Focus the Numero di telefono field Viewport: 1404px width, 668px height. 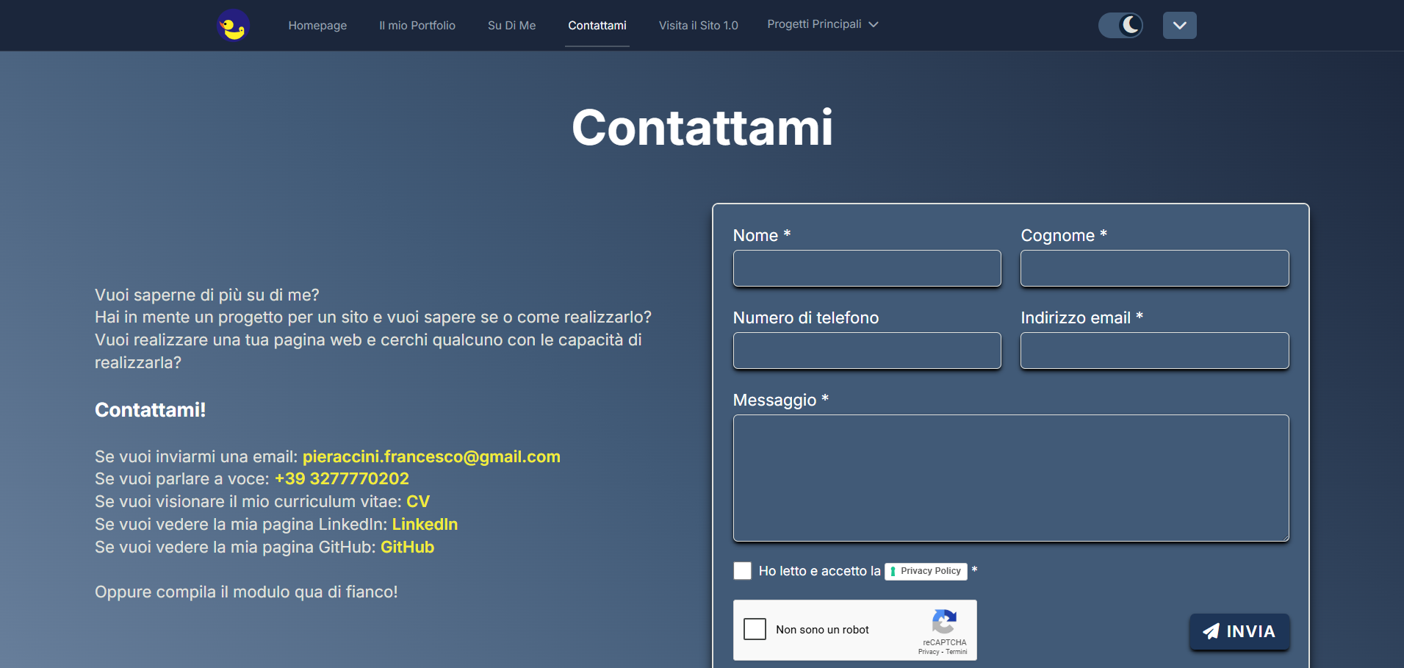[867, 351]
